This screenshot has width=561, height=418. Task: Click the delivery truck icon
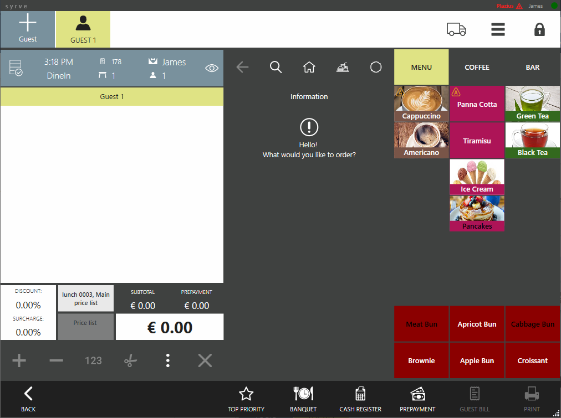pyautogui.click(x=456, y=29)
